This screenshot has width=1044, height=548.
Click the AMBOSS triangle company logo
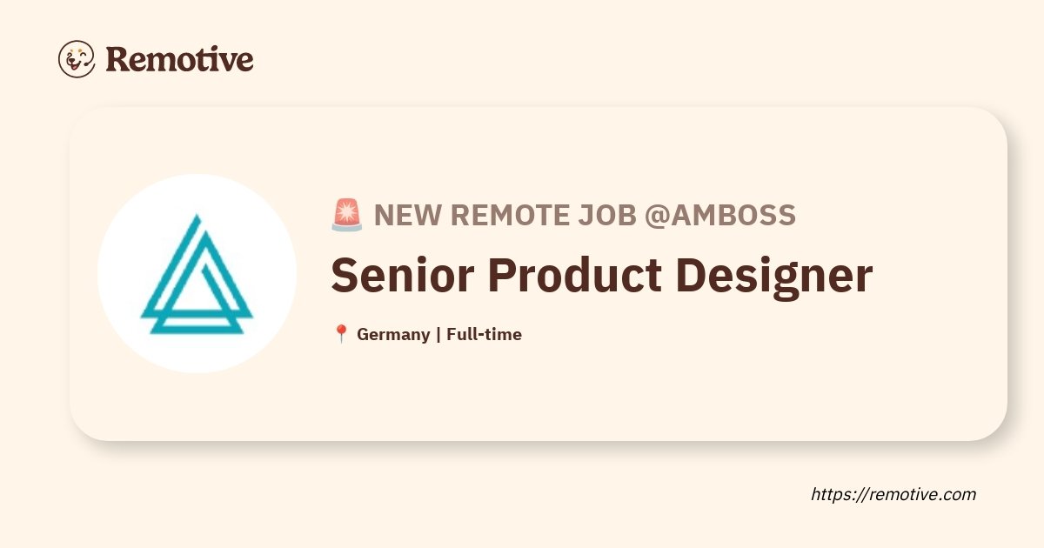(197, 275)
